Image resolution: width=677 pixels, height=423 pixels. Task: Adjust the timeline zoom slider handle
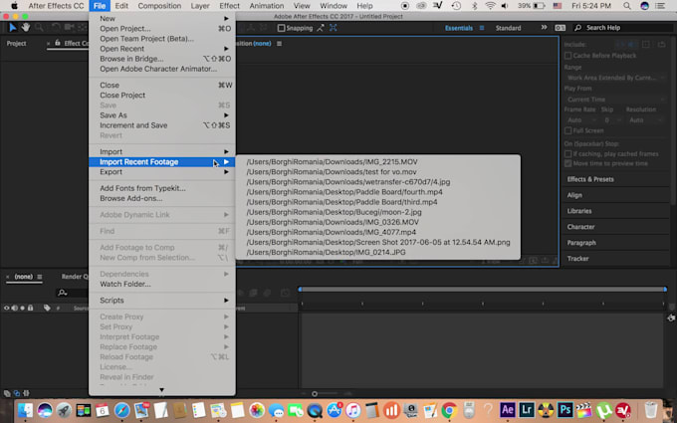(x=315, y=394)
